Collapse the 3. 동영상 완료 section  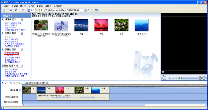(22, 50)
